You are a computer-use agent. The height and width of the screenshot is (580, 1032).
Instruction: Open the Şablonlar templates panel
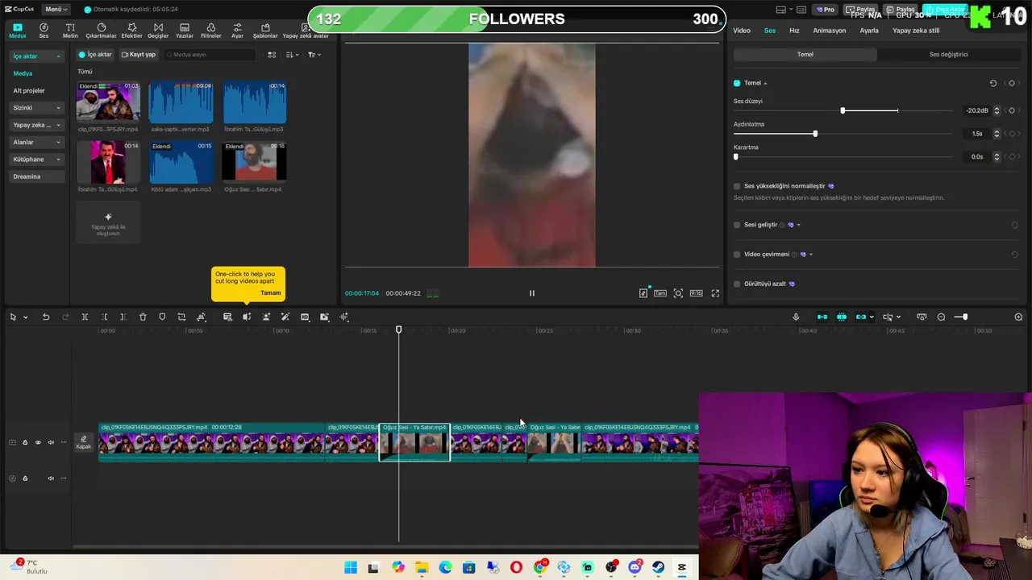pyautogui.click(x=265, y=31)
